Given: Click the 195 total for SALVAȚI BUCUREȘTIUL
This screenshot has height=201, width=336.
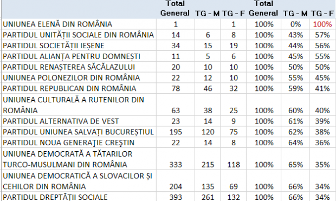Looking at the screenshot, I should pos(176,132).
